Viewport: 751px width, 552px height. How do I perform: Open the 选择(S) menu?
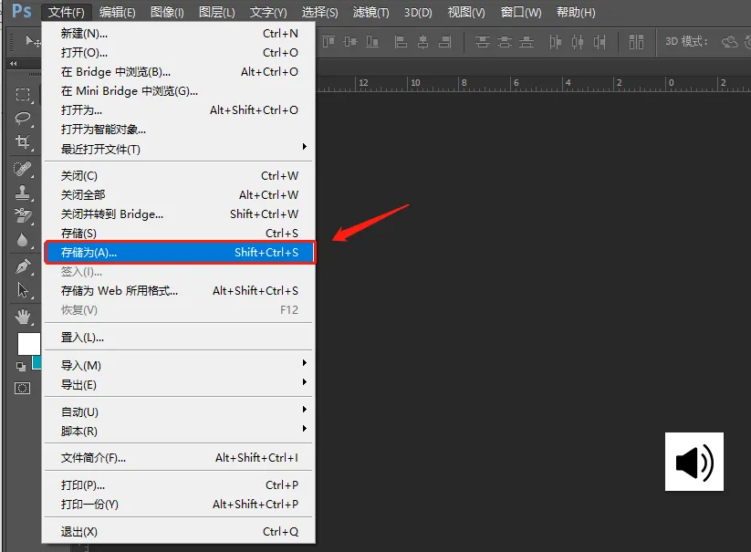click(x=319, y=12)
